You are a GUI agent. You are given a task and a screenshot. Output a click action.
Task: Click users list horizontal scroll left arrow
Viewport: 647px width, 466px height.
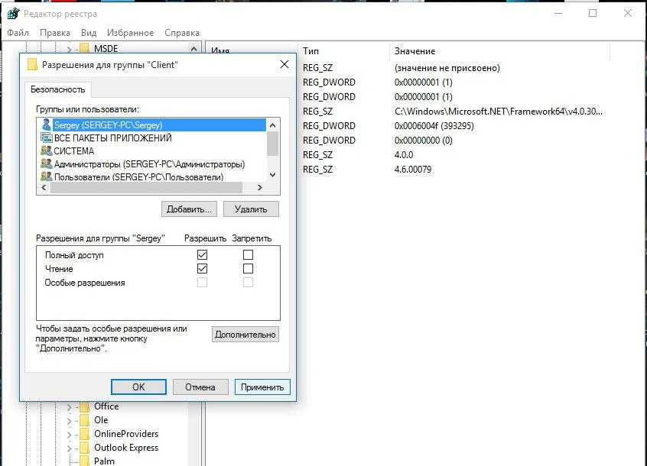click(x=44, y=187)
